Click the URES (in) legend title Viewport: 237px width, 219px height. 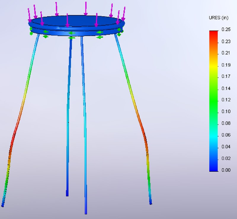coord(219,18)
